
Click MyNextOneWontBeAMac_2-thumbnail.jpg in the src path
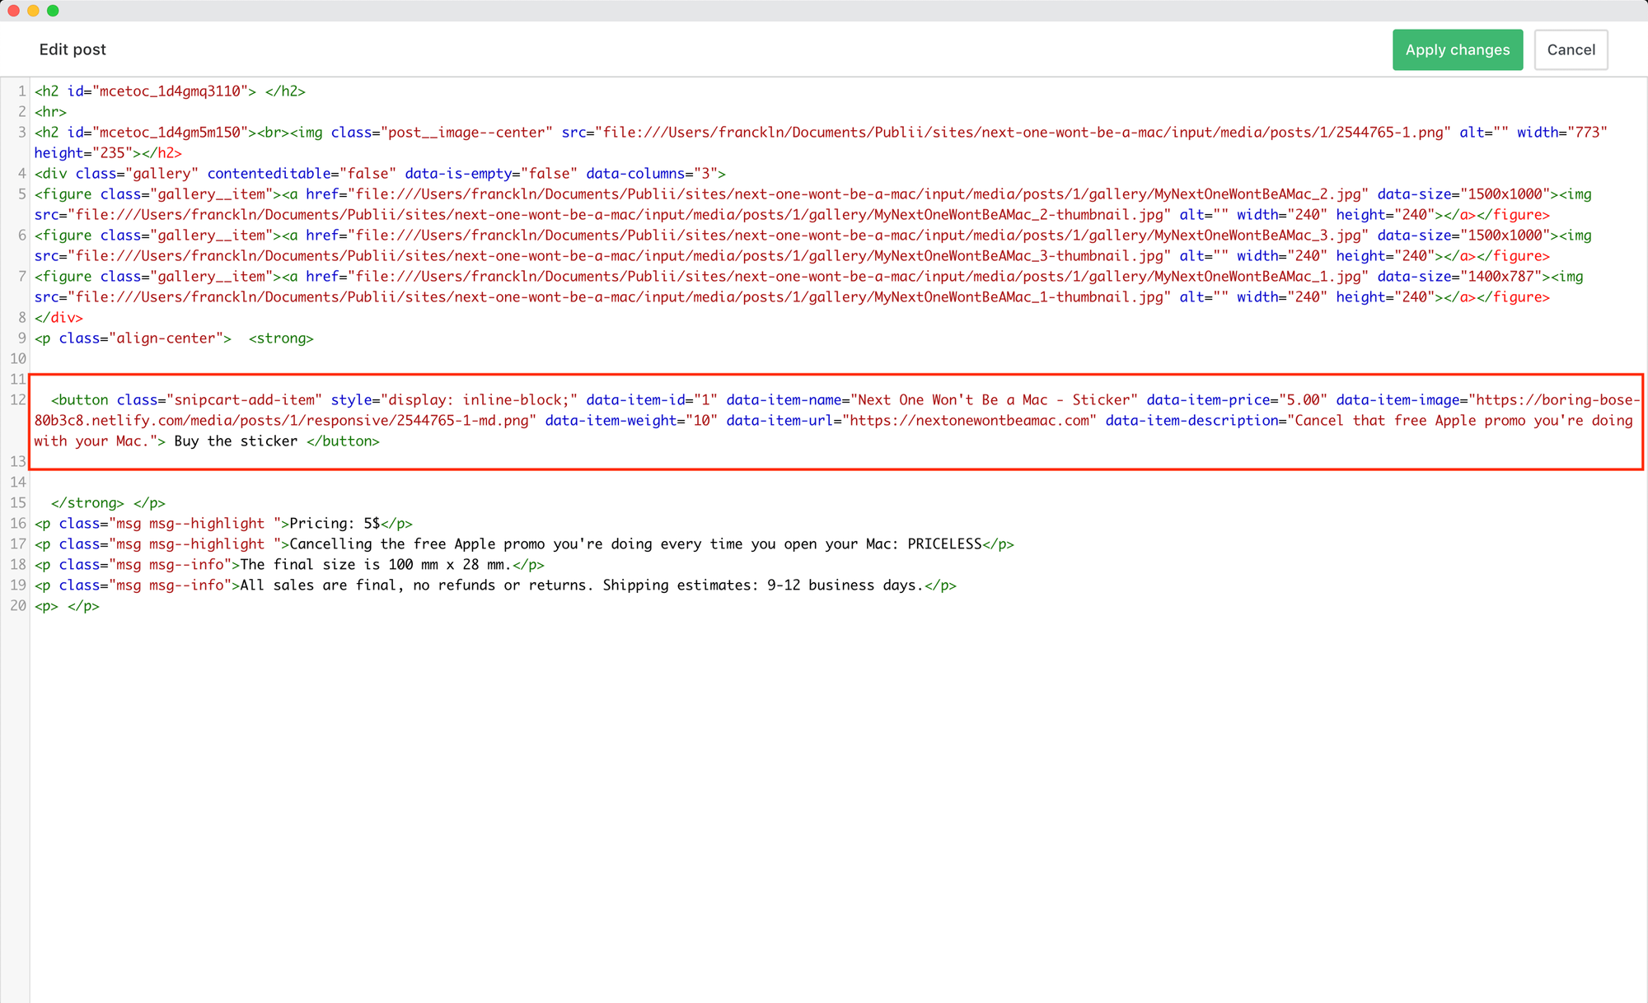click(x=1018, y=215)
